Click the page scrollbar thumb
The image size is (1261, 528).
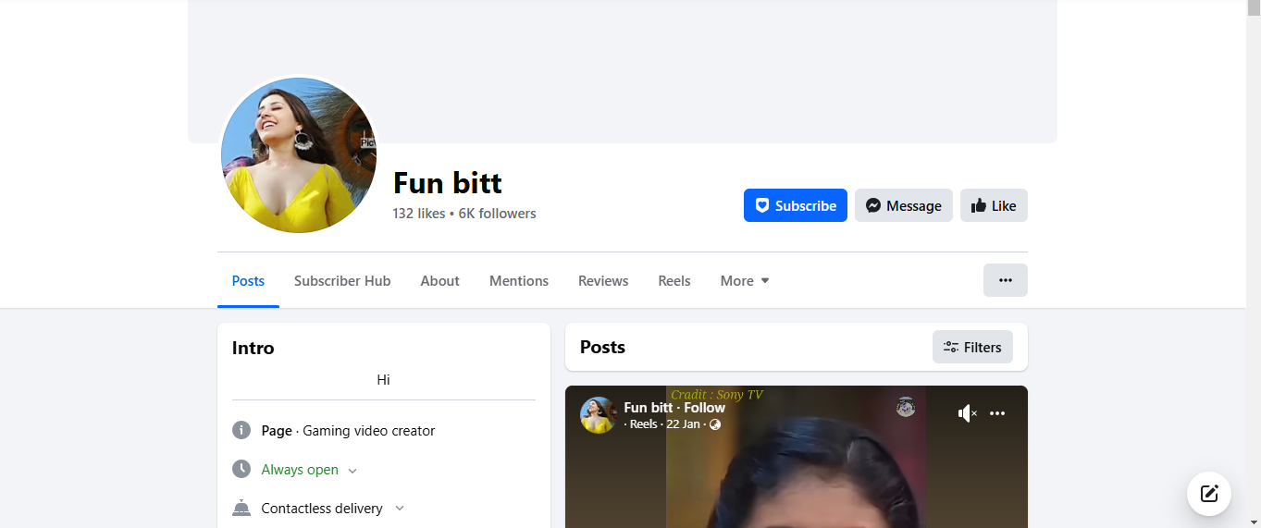pyautogui.click(x=1254, y=9)
